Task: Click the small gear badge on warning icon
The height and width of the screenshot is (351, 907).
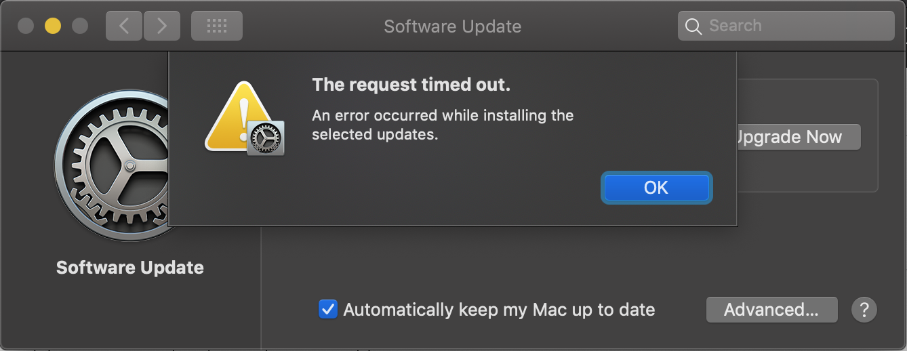Action: click(265, 139)
